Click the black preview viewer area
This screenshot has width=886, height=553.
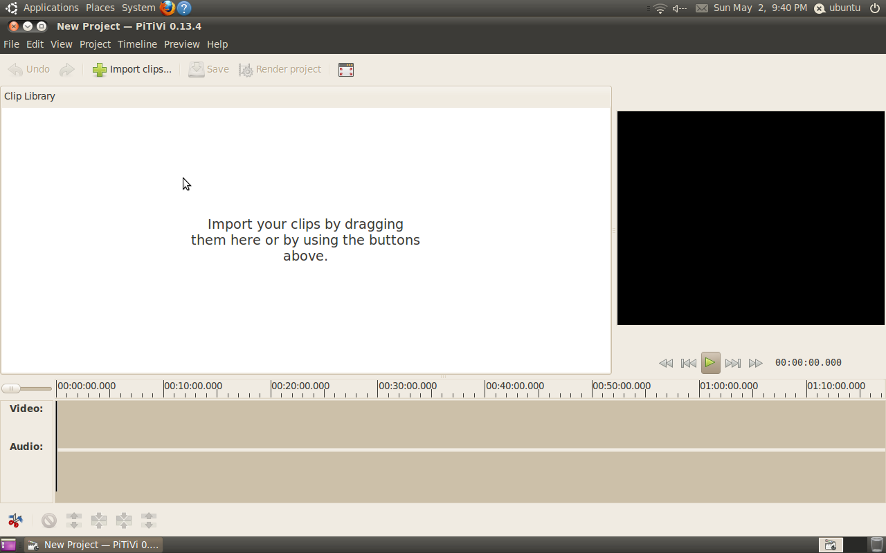pyautogui.click(x=751, y=218)
